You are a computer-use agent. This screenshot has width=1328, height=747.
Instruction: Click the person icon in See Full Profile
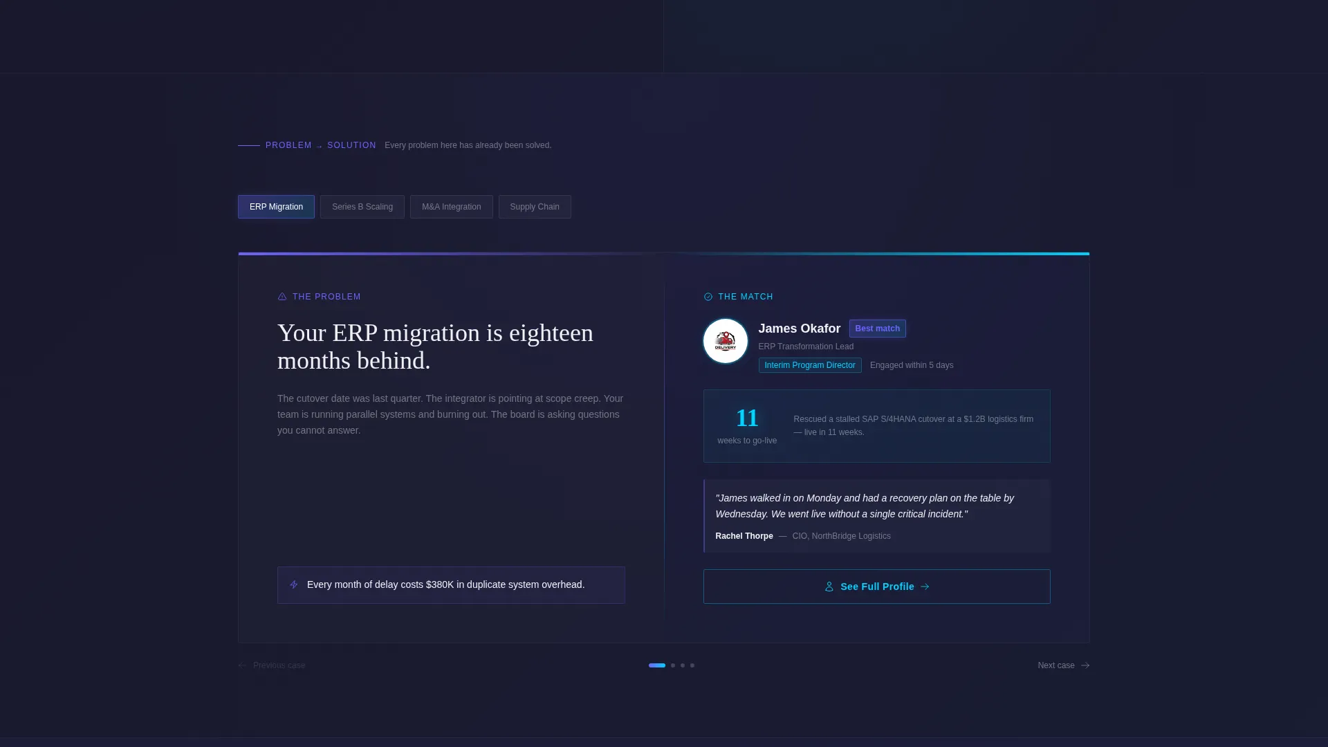click(x=829, y=587)
